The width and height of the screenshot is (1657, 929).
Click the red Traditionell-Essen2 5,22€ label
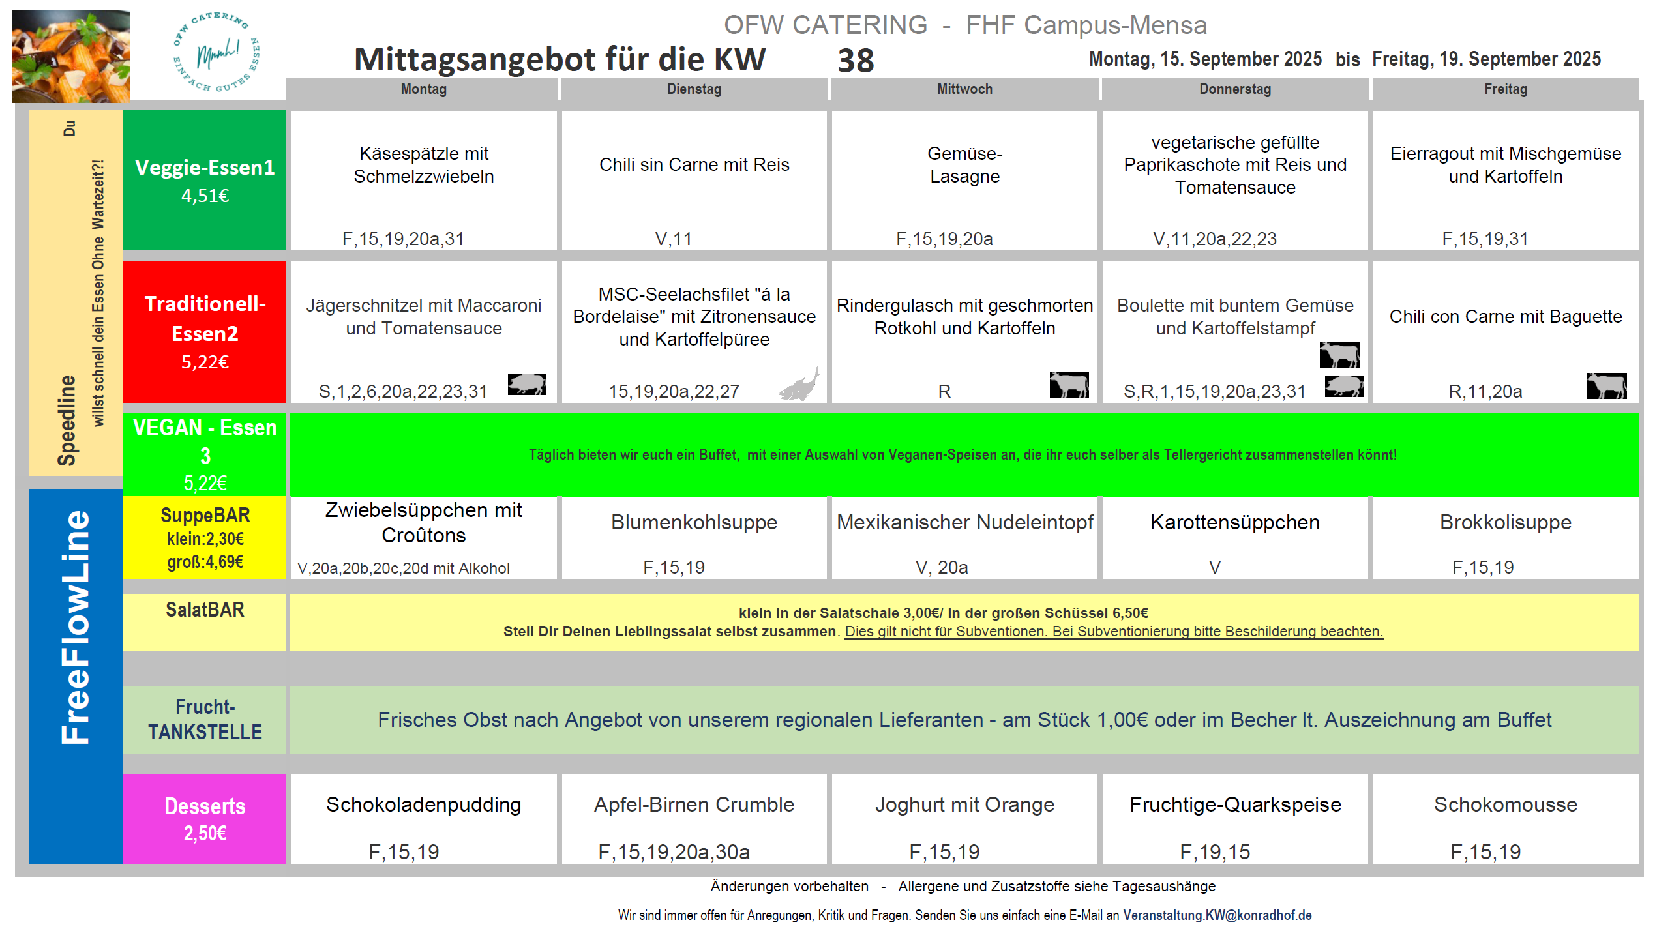coord(205,332)
